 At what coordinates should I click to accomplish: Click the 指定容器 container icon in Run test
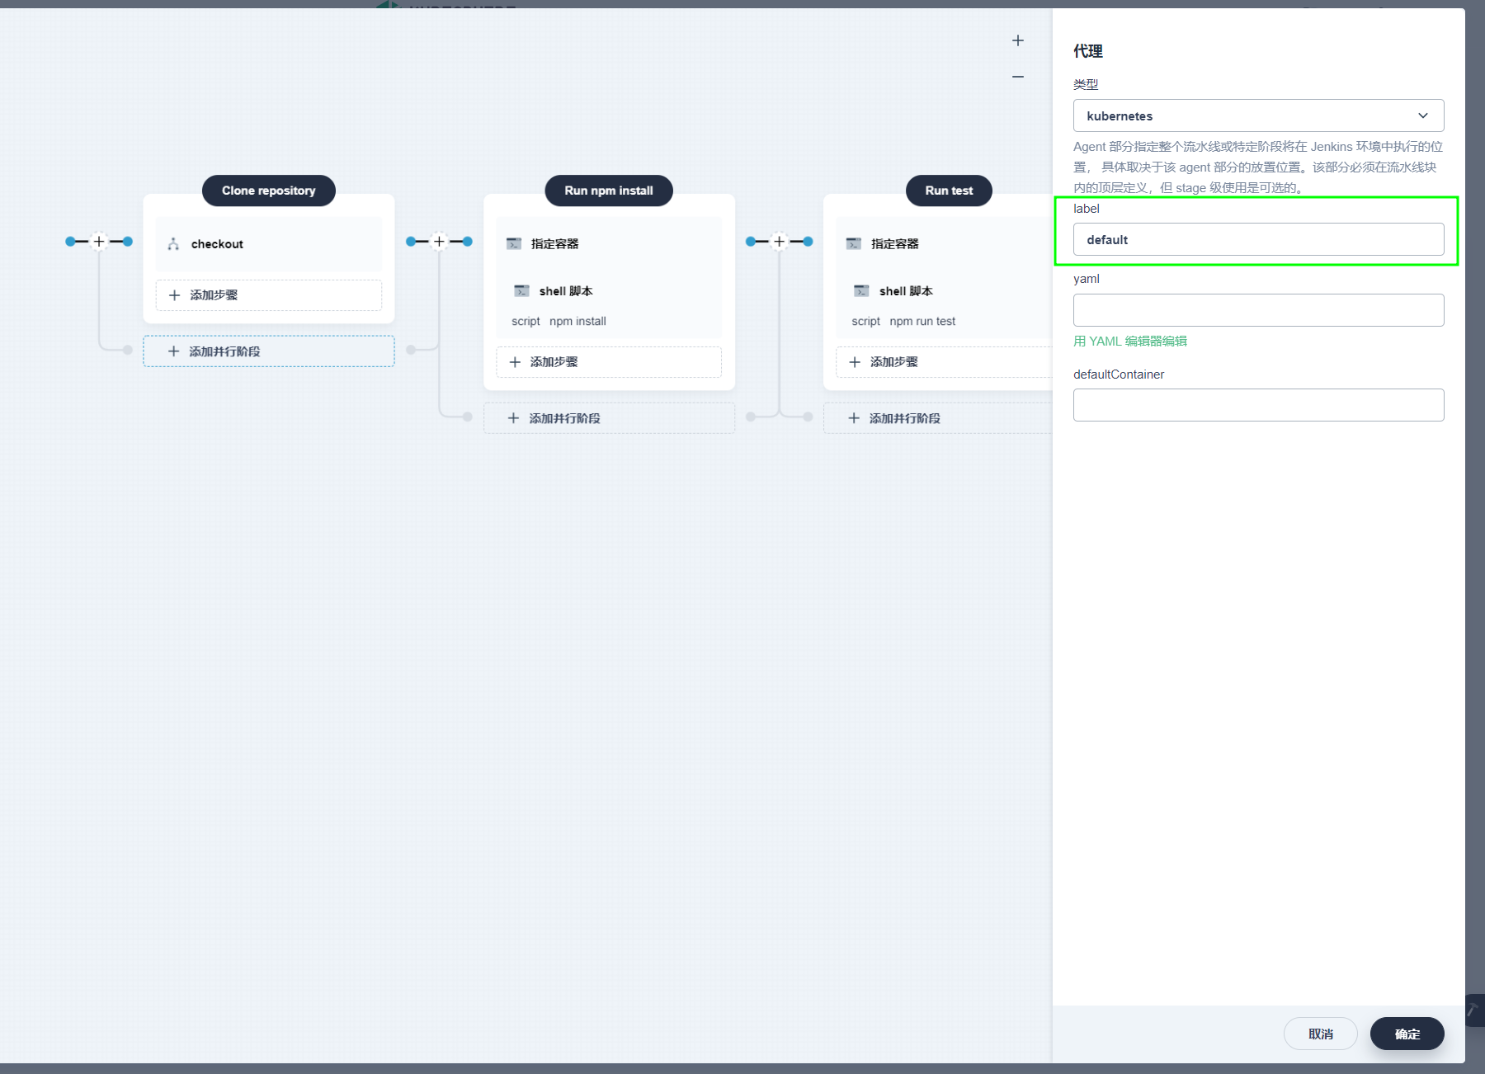point(853,243)
